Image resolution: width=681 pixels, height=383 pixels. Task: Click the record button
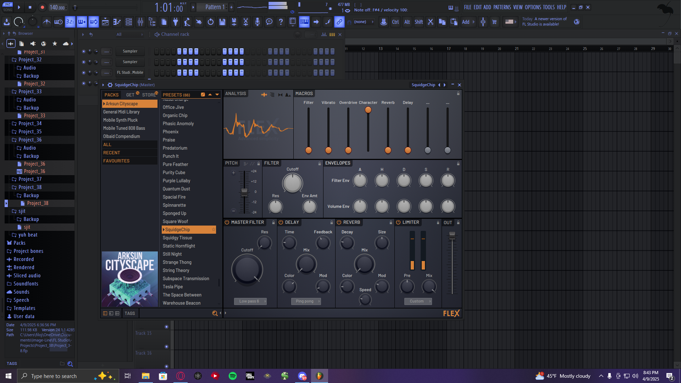[42, 7]
